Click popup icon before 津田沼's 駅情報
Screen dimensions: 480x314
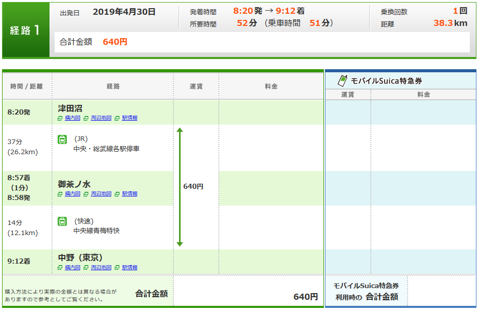[x=117, y=118]
